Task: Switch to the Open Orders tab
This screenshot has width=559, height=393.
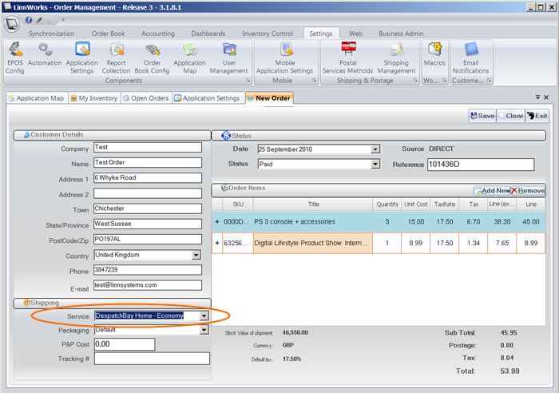Action: (146, 98)
